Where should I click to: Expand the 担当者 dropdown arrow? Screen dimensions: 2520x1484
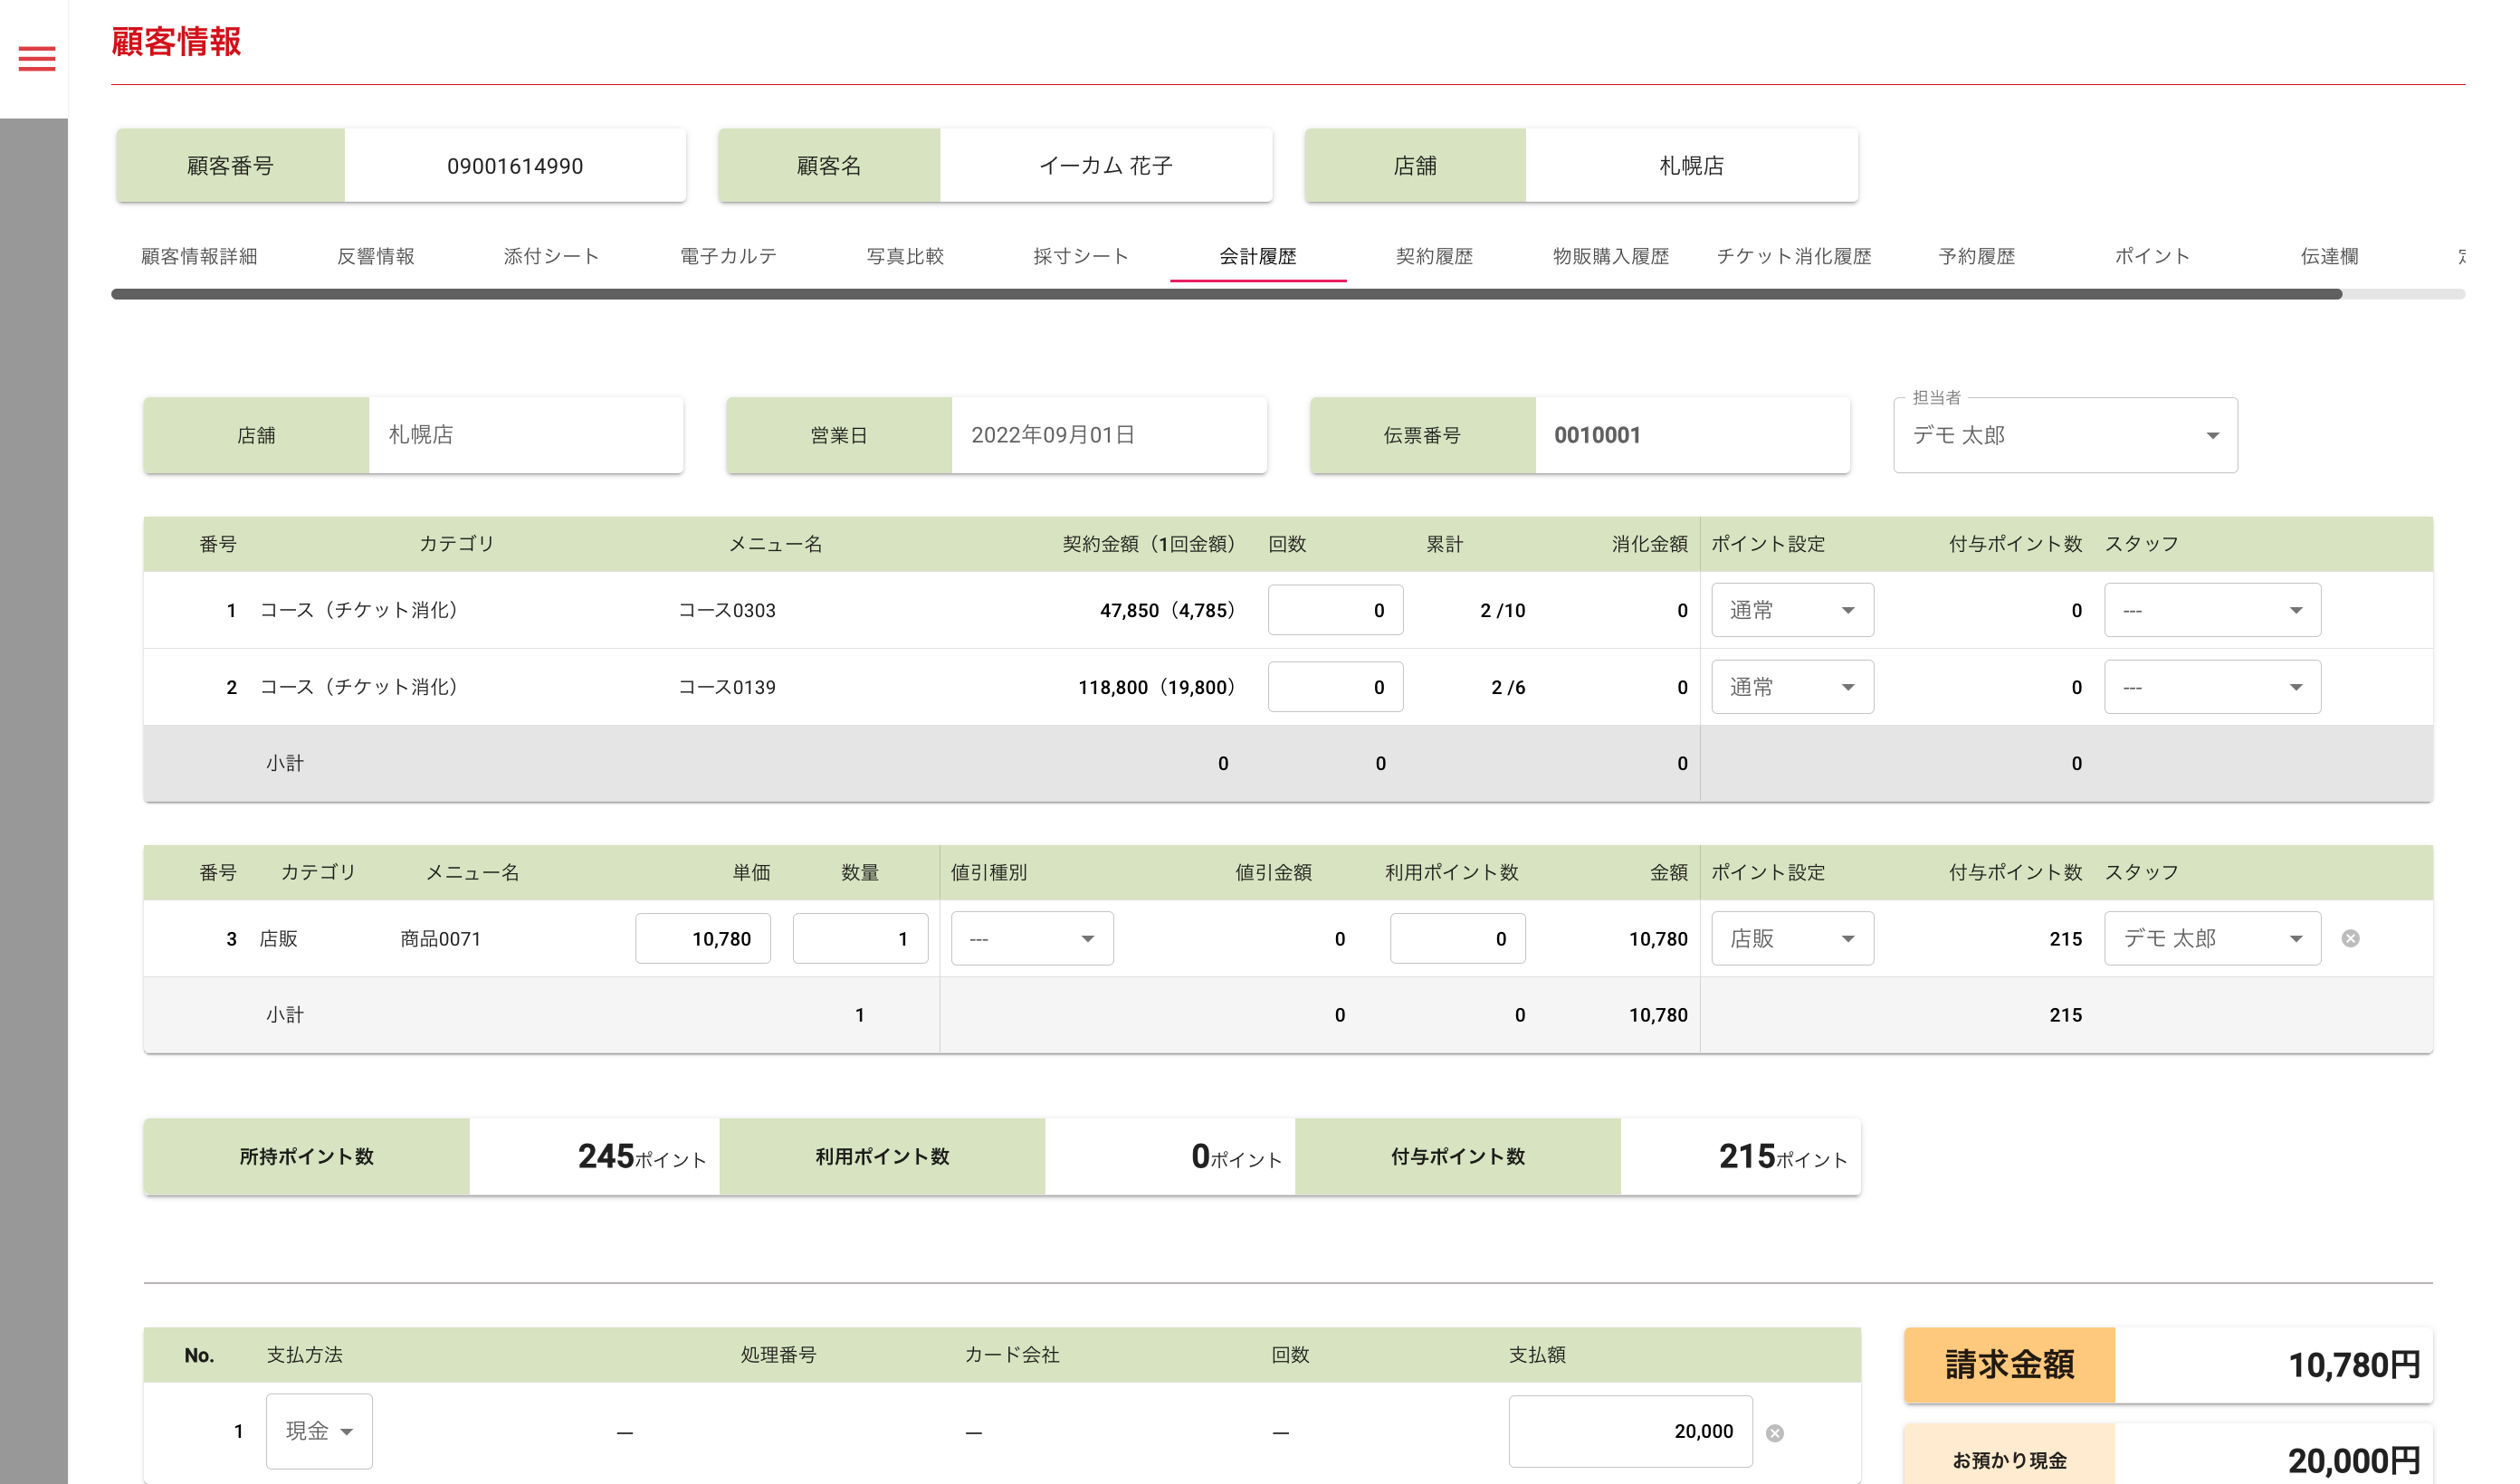pos(2212,435)
